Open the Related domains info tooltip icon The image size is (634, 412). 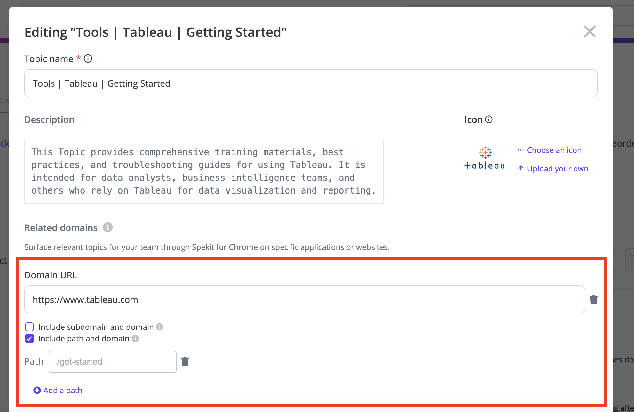coord(108,227)
